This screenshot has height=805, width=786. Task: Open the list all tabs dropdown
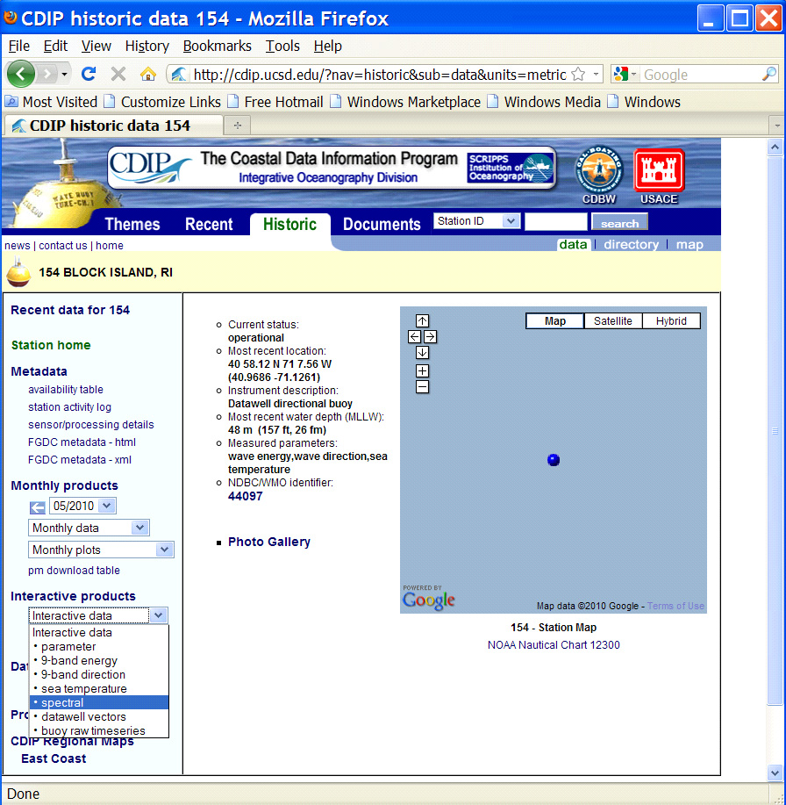point(776,126)
